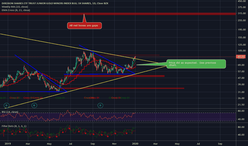Viewport: 248px width, 146px height.
Task: Click the 57.00 price axis label
Action: click(x=242, y=71)
